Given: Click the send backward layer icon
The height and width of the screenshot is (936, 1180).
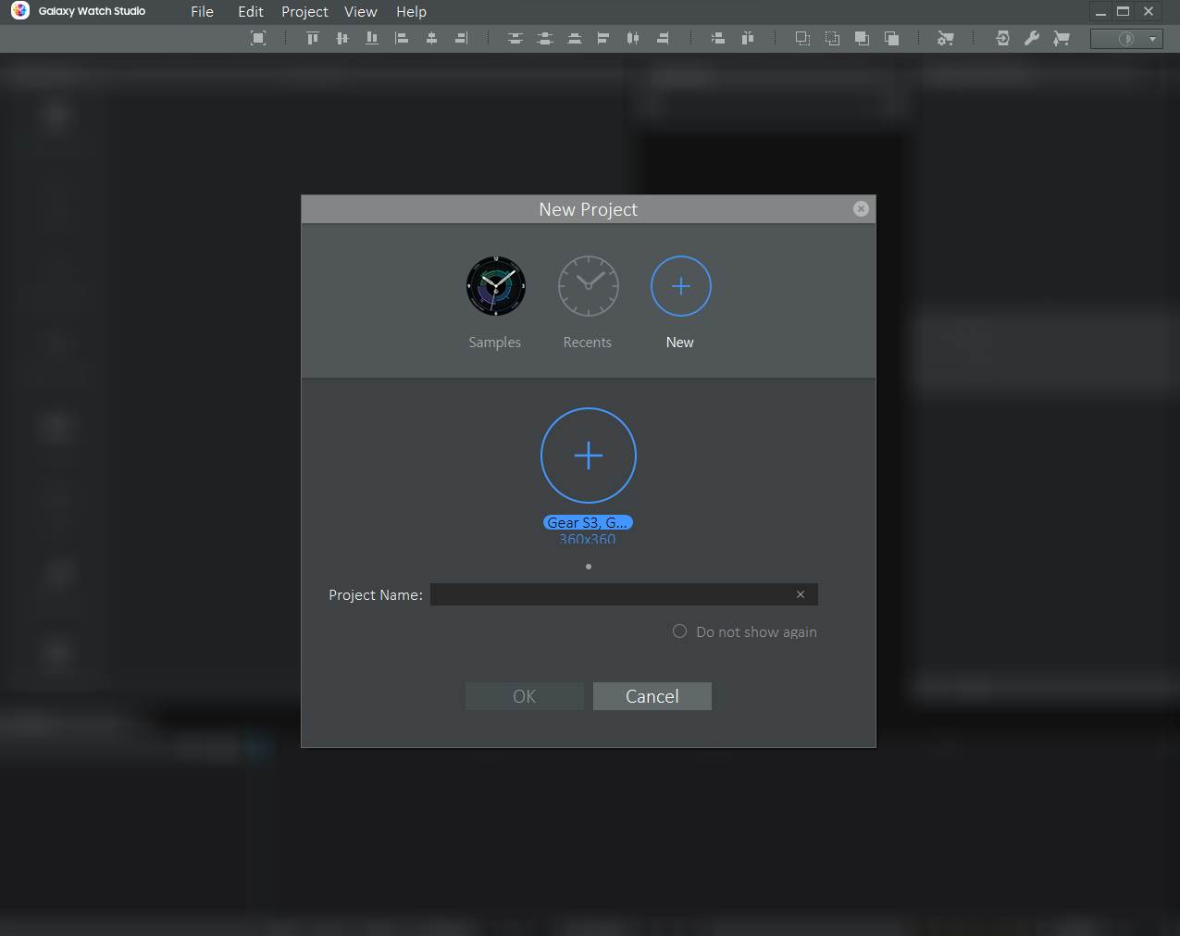Looking at the screenshot, I should coord(832,38).
